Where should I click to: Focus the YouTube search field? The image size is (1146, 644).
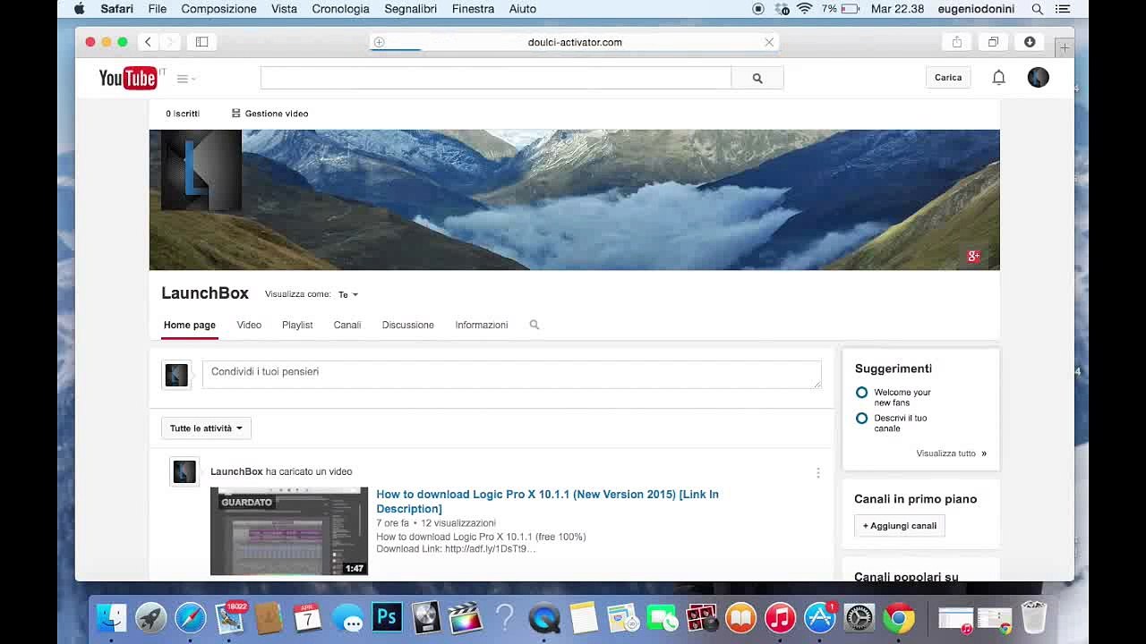tap(495, 78)
